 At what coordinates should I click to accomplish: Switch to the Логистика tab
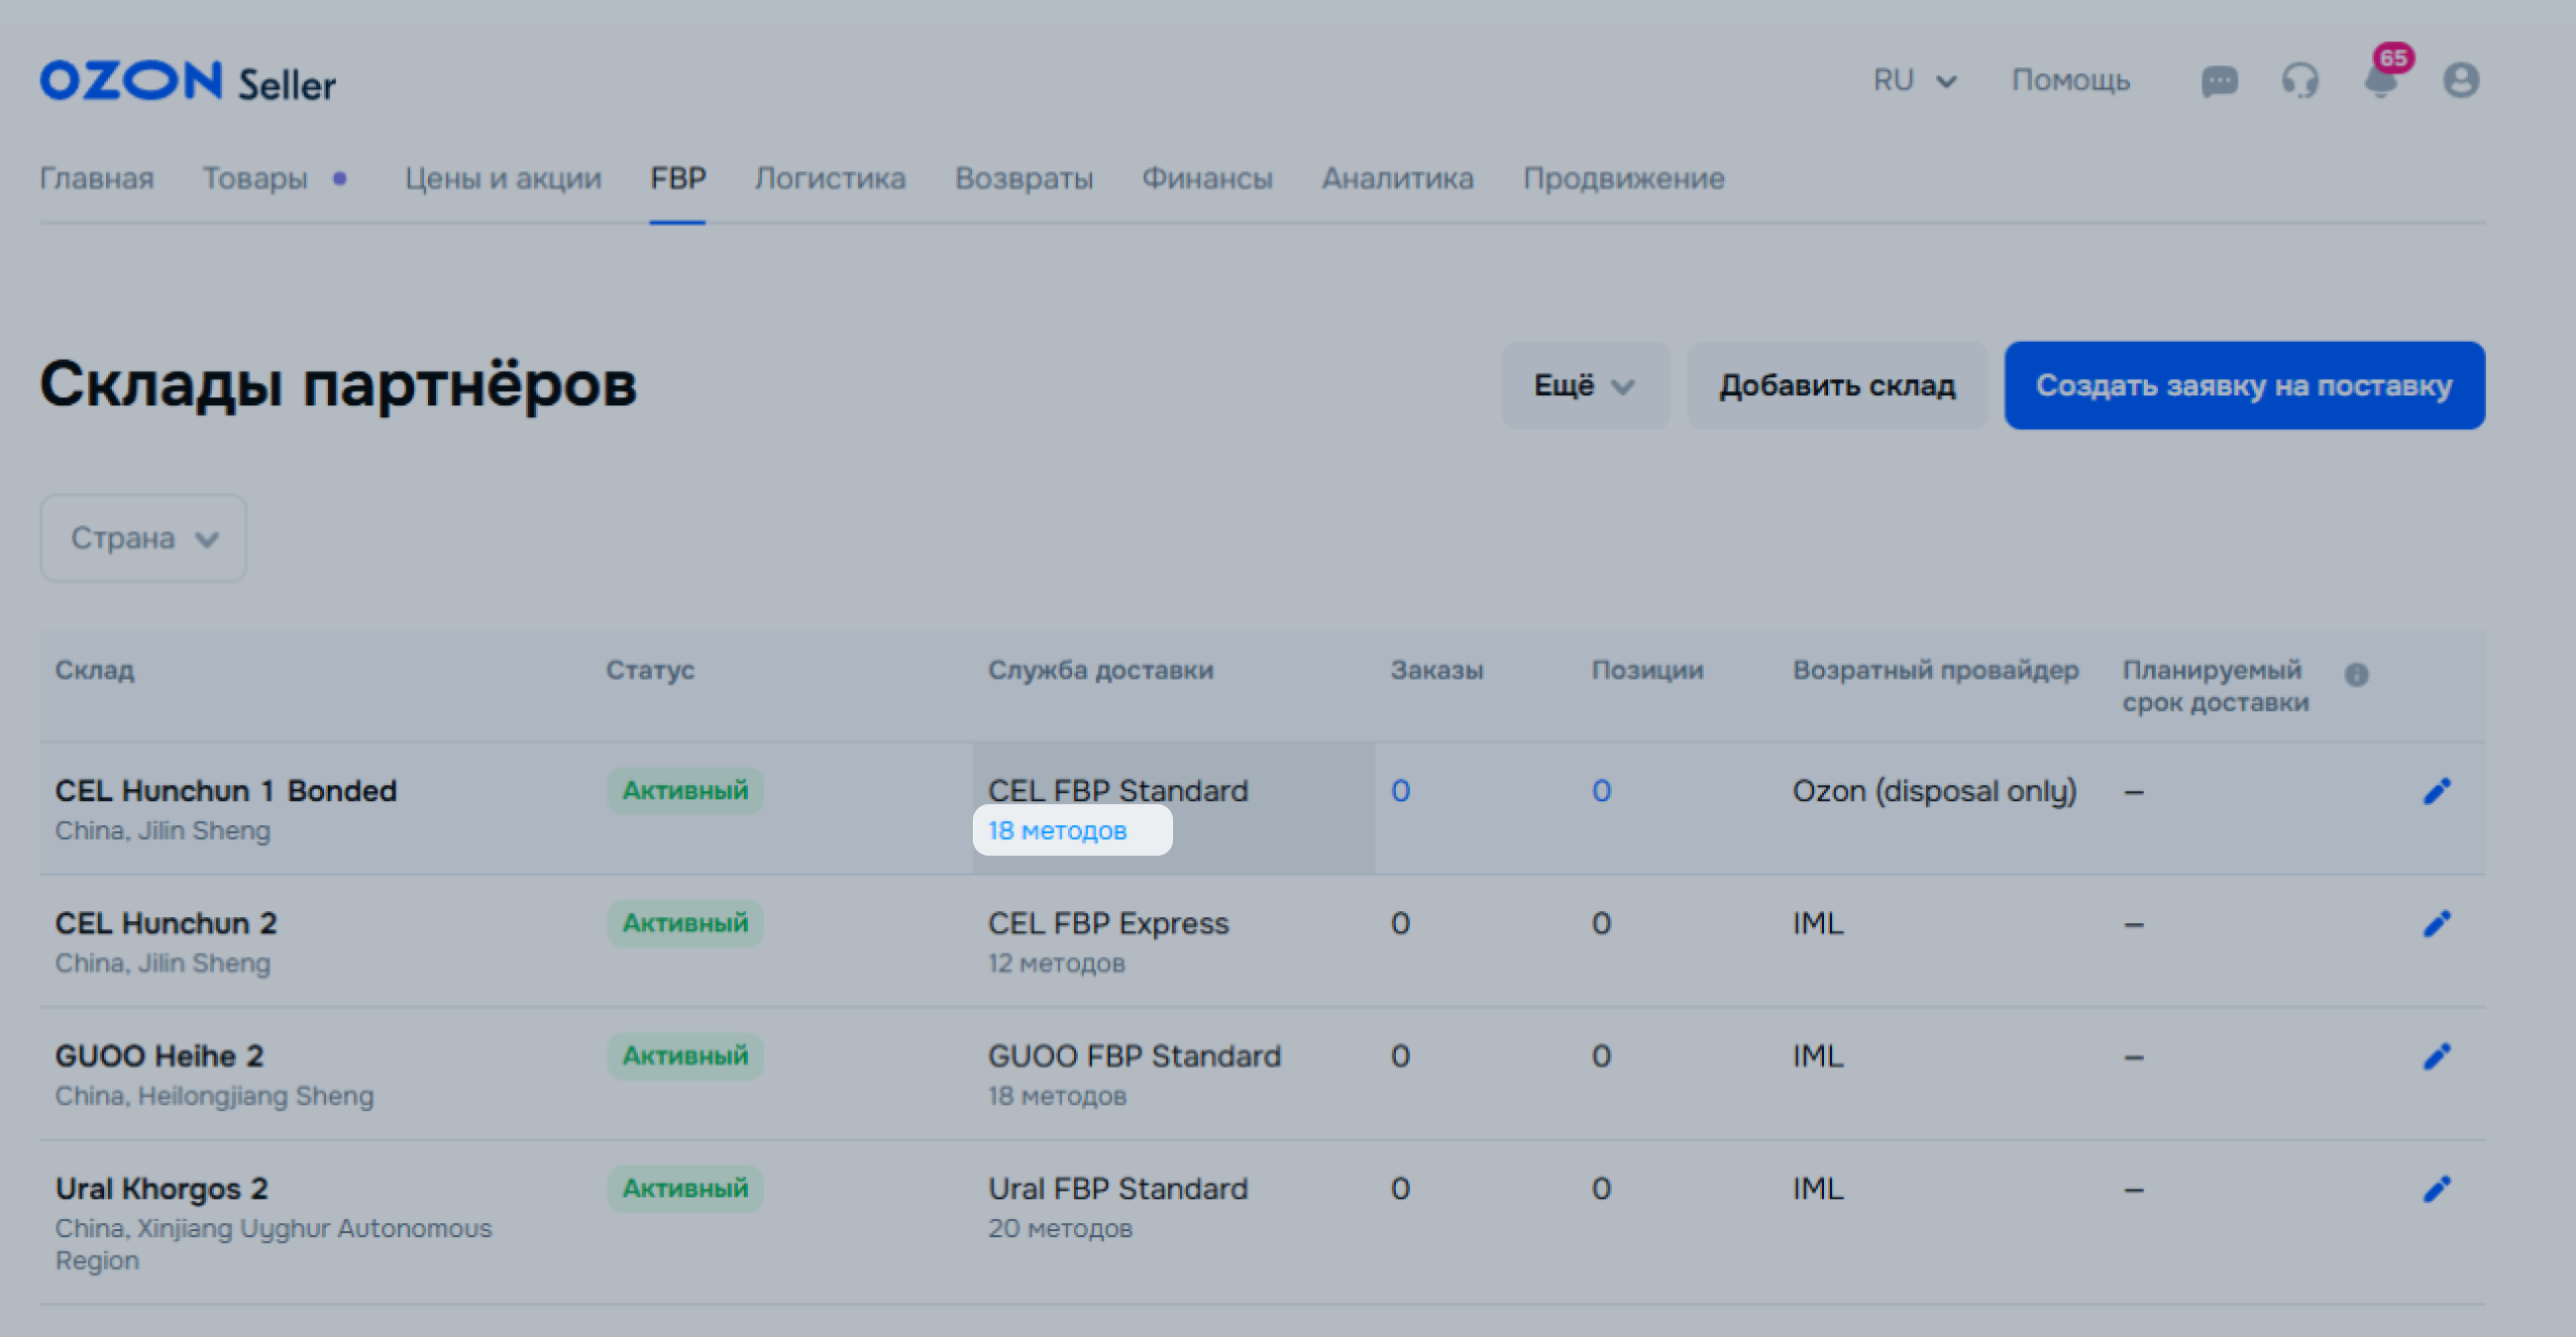(830, 179)
